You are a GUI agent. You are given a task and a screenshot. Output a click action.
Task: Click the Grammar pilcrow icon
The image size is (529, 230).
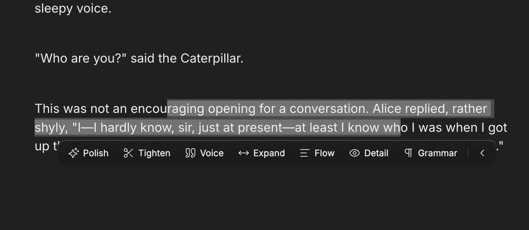(x=408, y=153)
